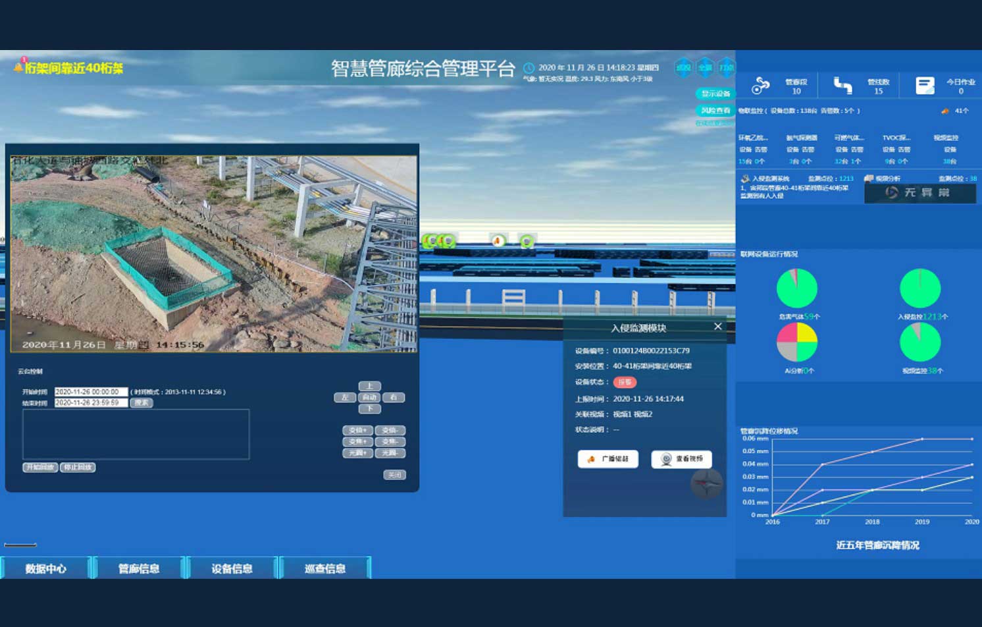Image resolution: width=982 pixels, height=627 pixels.
Task: Click the 视频监控 device column in 物联监控
Action: coord(946,149)
